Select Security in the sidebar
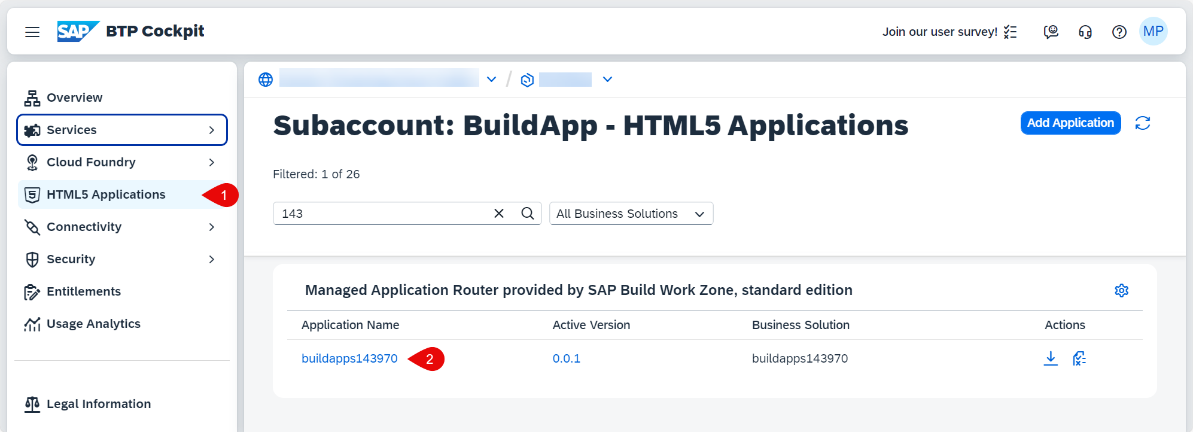The width and height of the screenshot is (1193, 432). pos(122,259)
